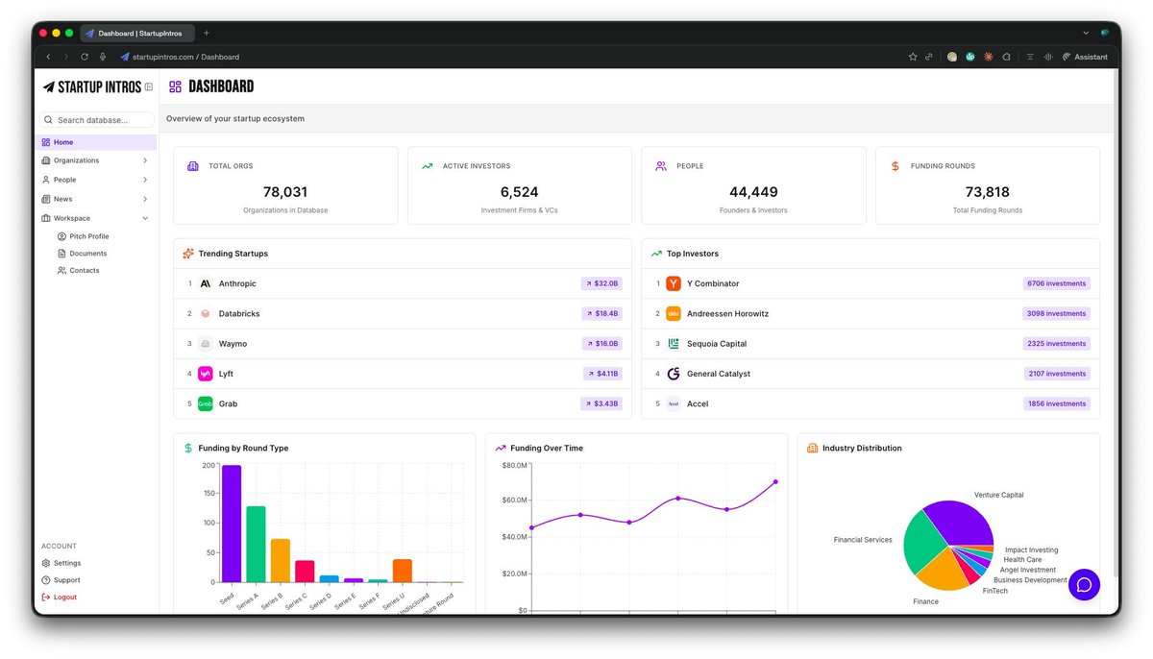
Task: Click the 6,524 active investors value
Action: point(520,192)
